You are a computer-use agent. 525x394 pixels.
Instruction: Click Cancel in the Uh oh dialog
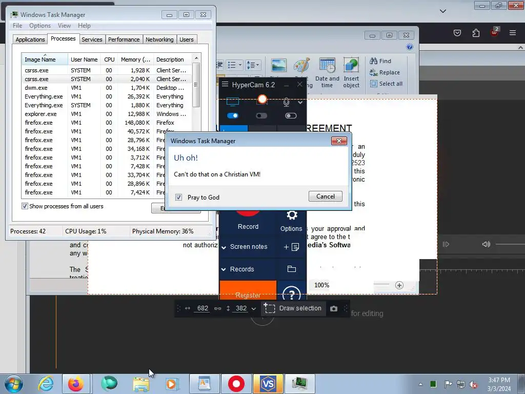point(326,196)
